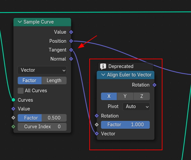Click the Tangent output socket
Viewport: 191px width, 160px height.
pos(71,50)
